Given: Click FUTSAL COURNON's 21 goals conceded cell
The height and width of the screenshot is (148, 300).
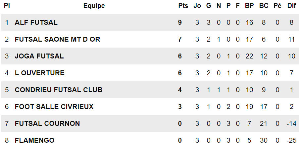Looking at the screenshot, I should pos(264,124).
